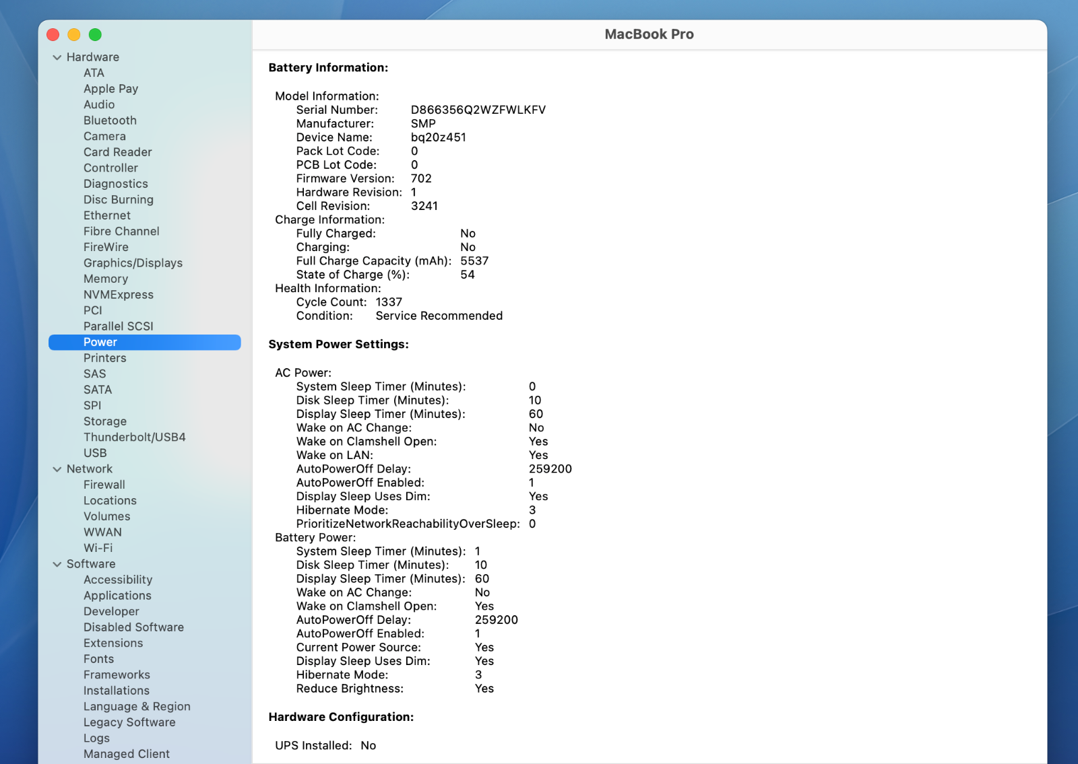Select Locations in the sidebar

click(110, 501)
